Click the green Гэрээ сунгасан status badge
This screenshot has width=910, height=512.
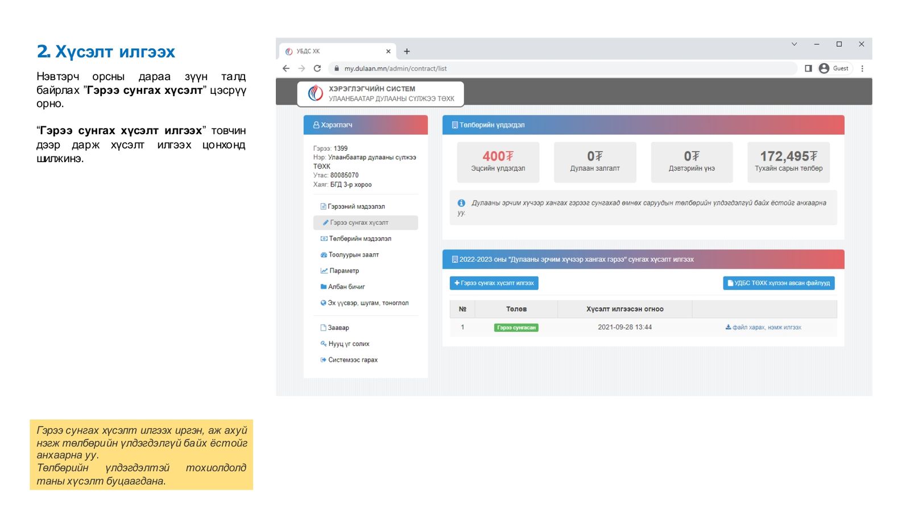516,328
